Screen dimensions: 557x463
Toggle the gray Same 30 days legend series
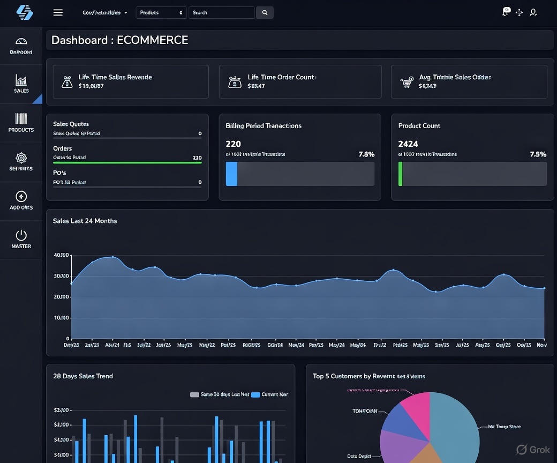pyautogui.click(x=195, y=394)
